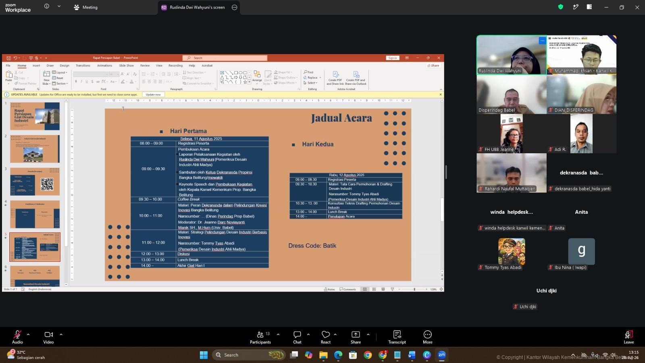Click the annotate pen icon in title bar
This screenshot has width=645, height=363.
(576, 7)
